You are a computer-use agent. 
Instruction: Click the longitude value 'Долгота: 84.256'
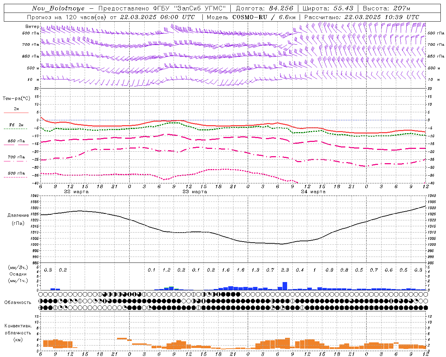(x=264, y=8)
